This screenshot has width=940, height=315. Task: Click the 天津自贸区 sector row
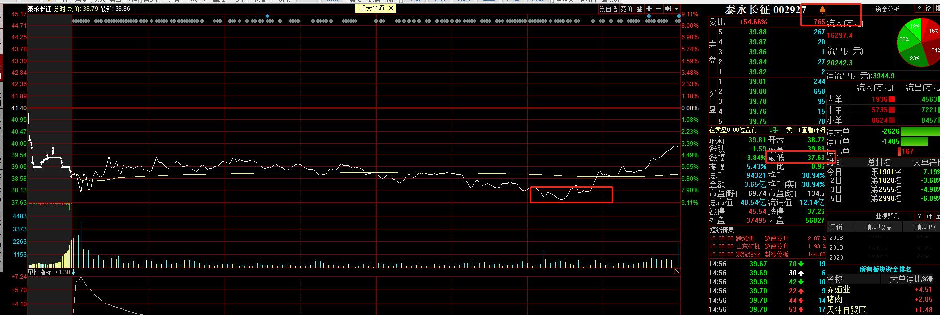coord(884,310)
